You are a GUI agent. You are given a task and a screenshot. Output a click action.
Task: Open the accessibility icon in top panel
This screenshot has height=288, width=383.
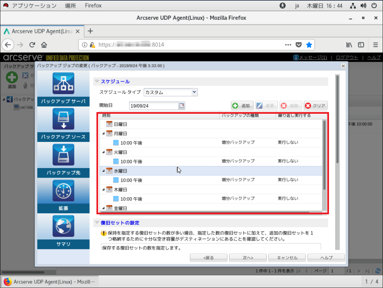tap(282, 5)
